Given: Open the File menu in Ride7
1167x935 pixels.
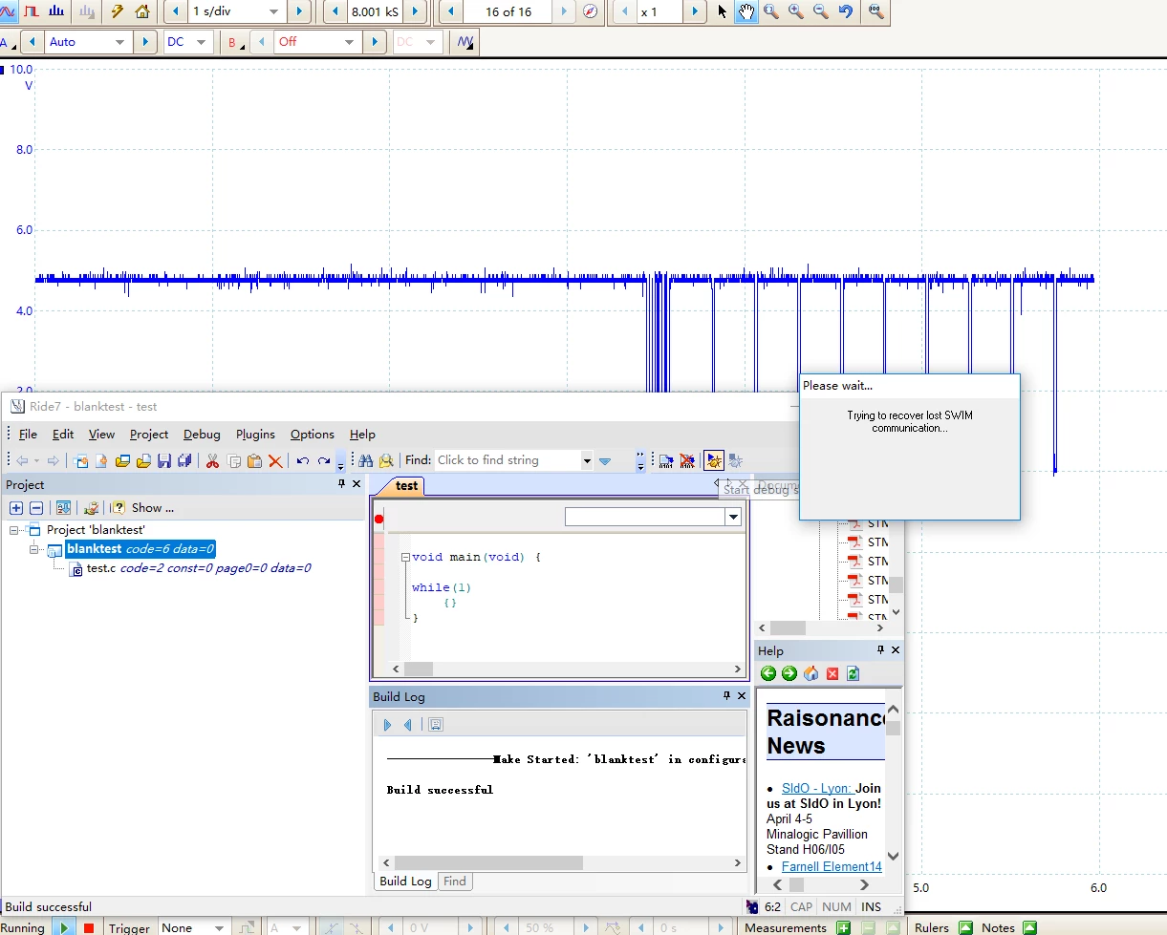Looking at the screenshot, I should (x=28, y=434).
